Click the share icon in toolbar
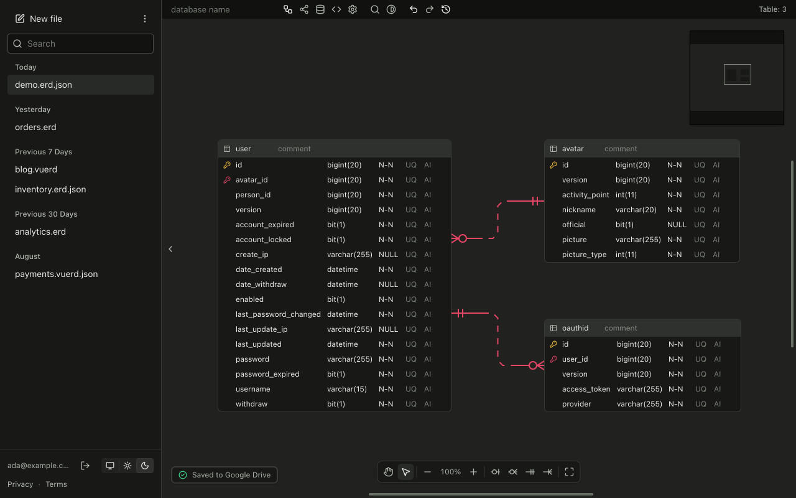This screenshot has width=796, height=498. coord(304,9)
